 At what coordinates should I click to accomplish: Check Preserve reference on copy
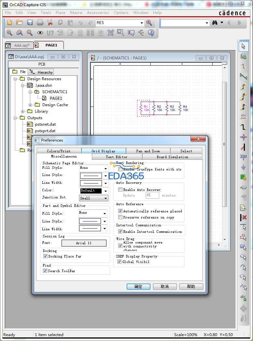point(120,217)
